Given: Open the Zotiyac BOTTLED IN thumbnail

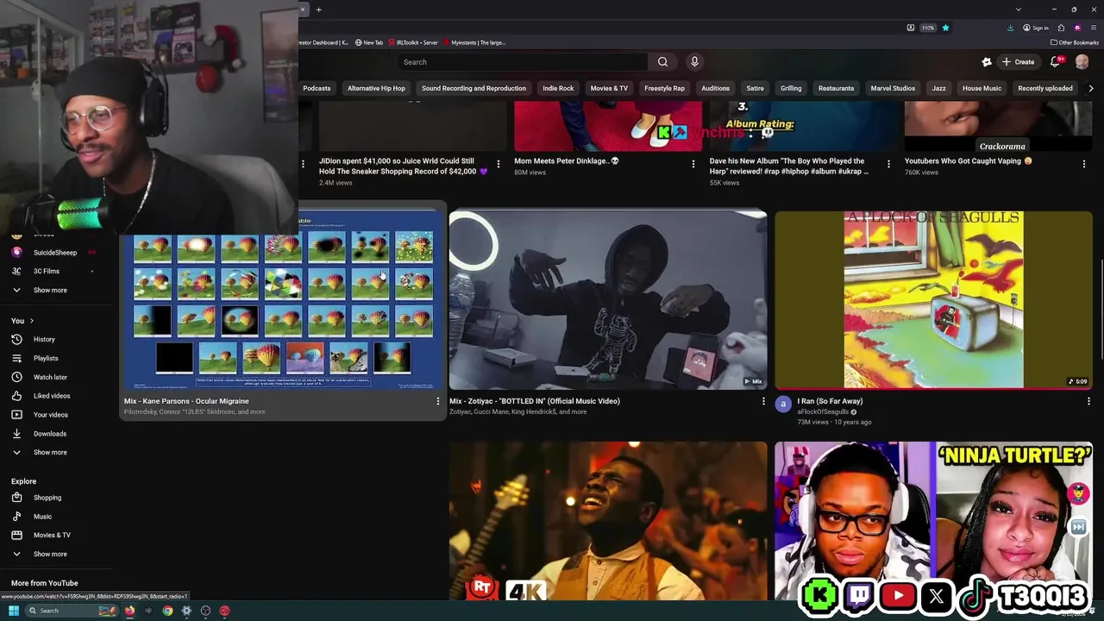Looking at the screenshot, I should pyautogui.click(x=607, y=300).
